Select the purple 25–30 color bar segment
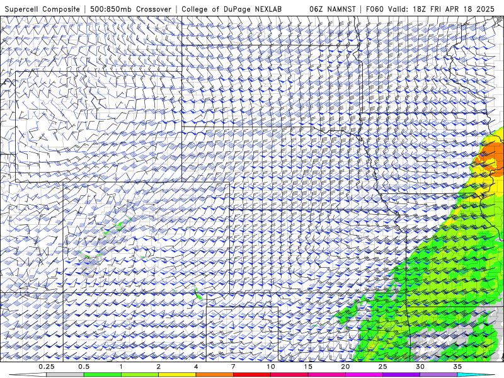The height and width of the screenshot is (378, 504). pos(401,375)
